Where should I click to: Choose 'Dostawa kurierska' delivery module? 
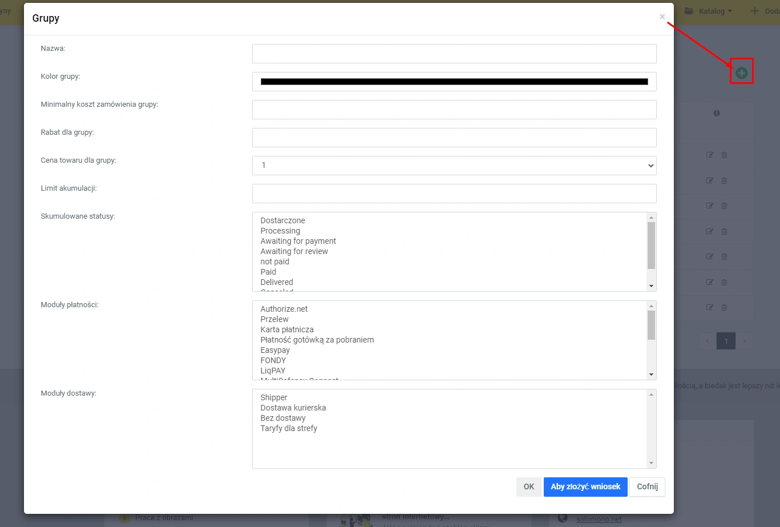[293, 408]
